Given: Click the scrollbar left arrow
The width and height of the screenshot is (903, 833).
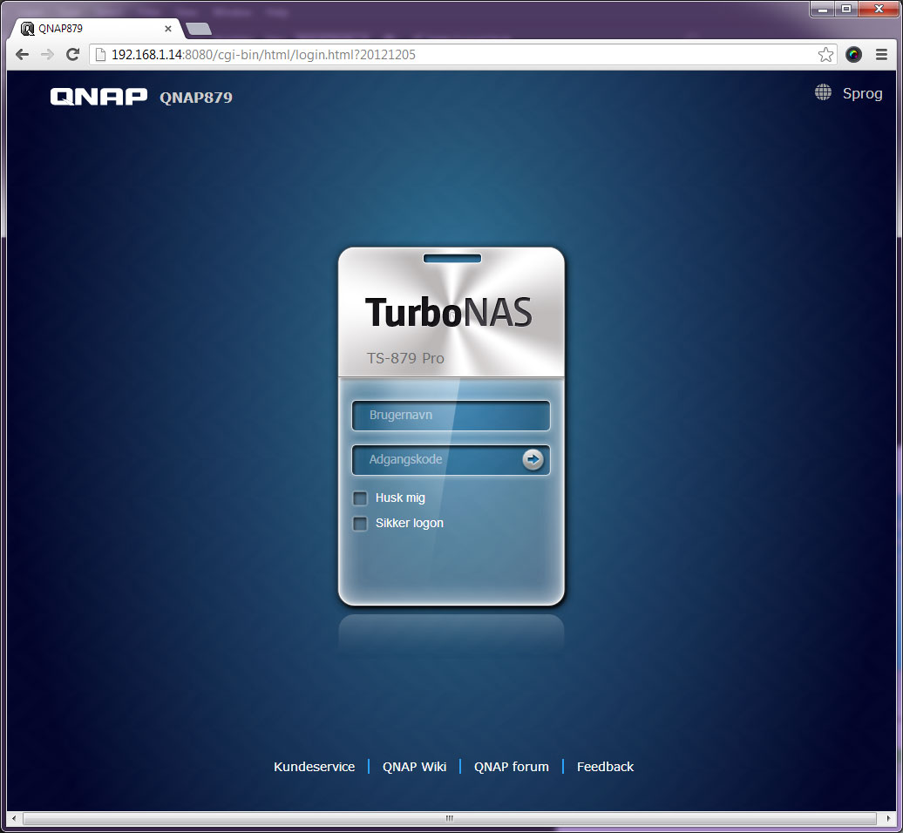Looking at the screenshot, I should pos(14,818).
